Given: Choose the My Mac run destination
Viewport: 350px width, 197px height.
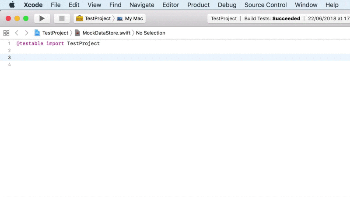Looking at the screenshot, I should (134, 18).
